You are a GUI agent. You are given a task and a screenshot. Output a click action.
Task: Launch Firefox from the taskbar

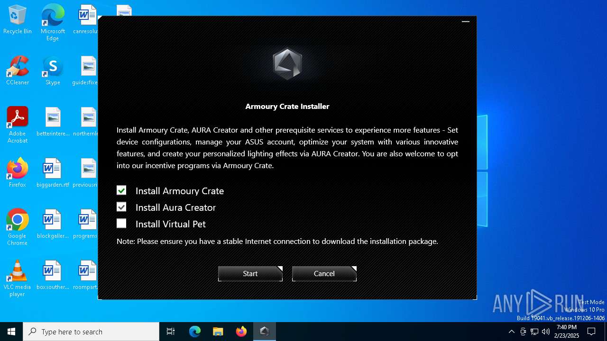241,332
